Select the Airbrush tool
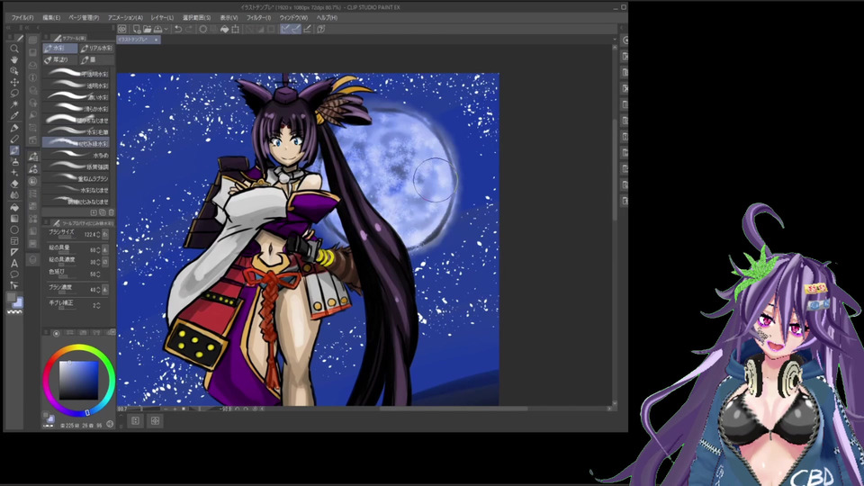The height and width of the screenshot is (486, 864). point(14,161)
